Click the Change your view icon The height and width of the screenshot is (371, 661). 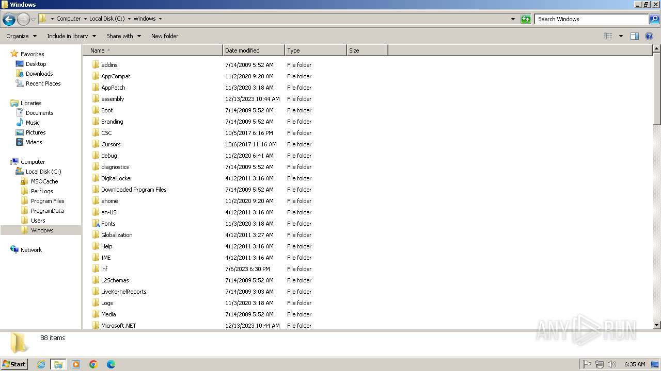point(608,36)
